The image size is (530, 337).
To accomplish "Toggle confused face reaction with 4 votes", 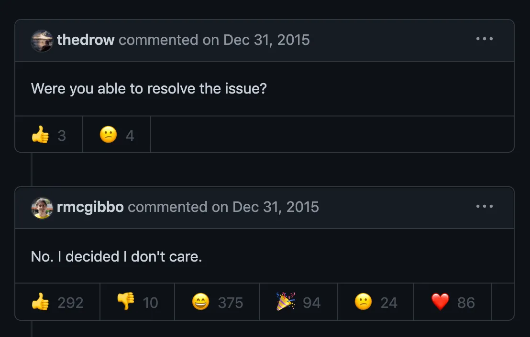I will click(117, 134).
